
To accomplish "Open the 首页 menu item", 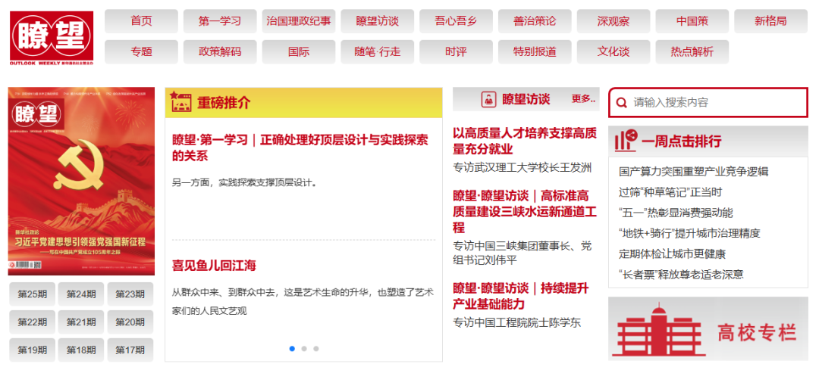I will [x=141, y=21].
